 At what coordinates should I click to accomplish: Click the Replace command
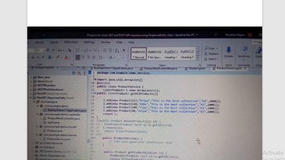point(211,54)
